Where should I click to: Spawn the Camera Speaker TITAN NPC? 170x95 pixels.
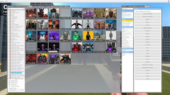[x=42, y=13]
